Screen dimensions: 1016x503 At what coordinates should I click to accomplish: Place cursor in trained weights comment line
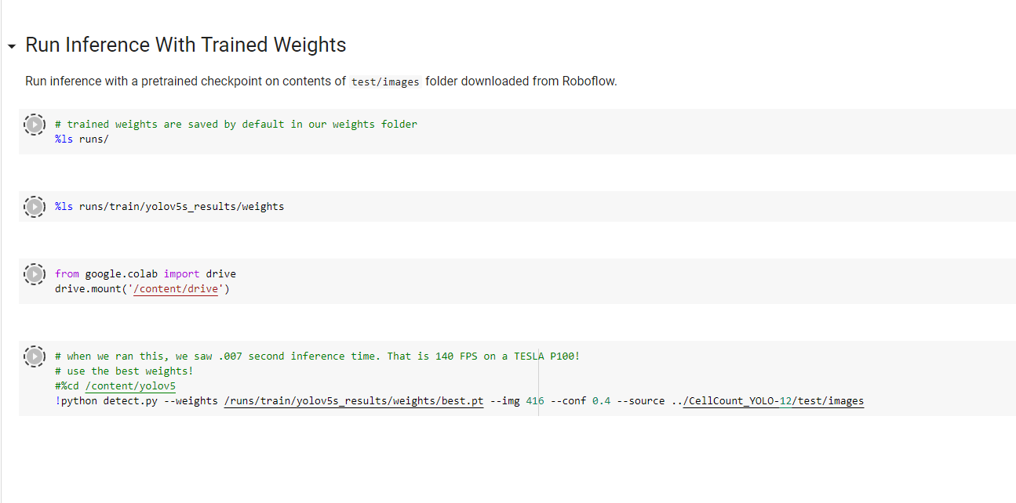pos(235,125)
